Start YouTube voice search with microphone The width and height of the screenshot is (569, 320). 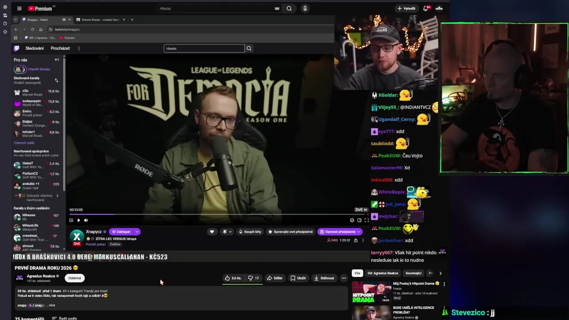click(305, 8)
